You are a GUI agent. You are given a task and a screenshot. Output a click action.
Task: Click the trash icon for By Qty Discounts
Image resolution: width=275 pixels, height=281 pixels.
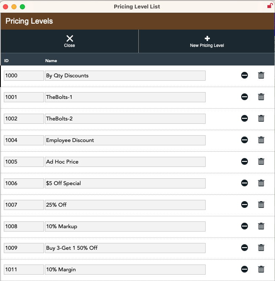261,75
